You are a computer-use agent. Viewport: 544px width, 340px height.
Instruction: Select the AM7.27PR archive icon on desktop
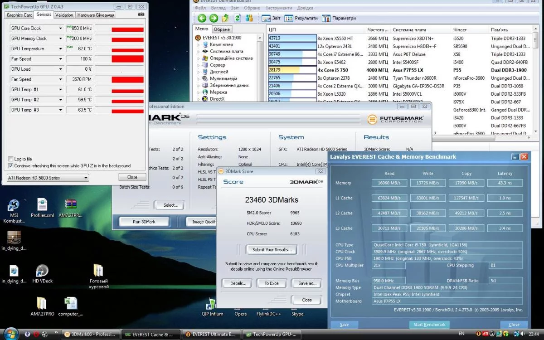70,208
